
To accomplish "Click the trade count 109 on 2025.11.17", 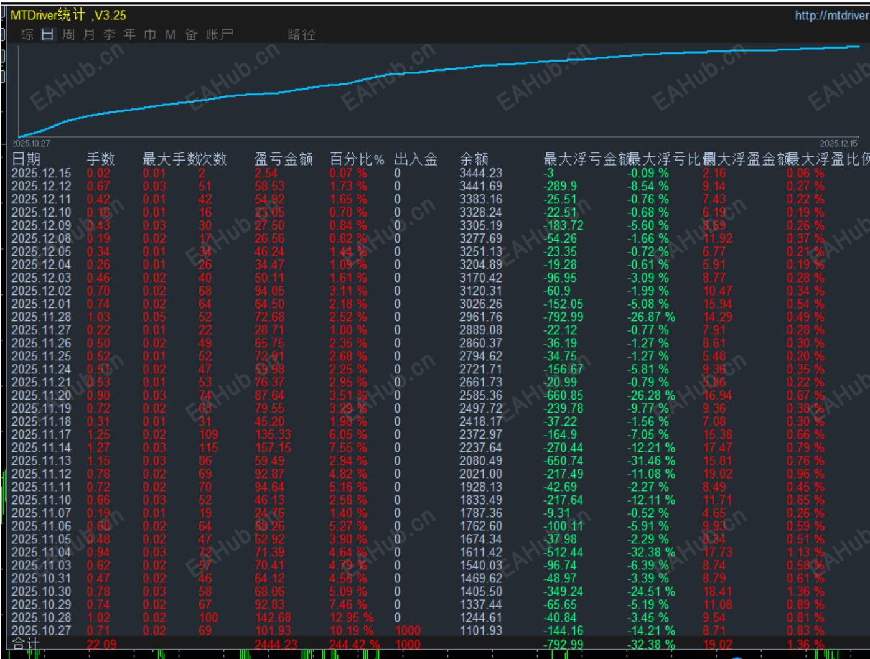I will (x=208, y=434).
